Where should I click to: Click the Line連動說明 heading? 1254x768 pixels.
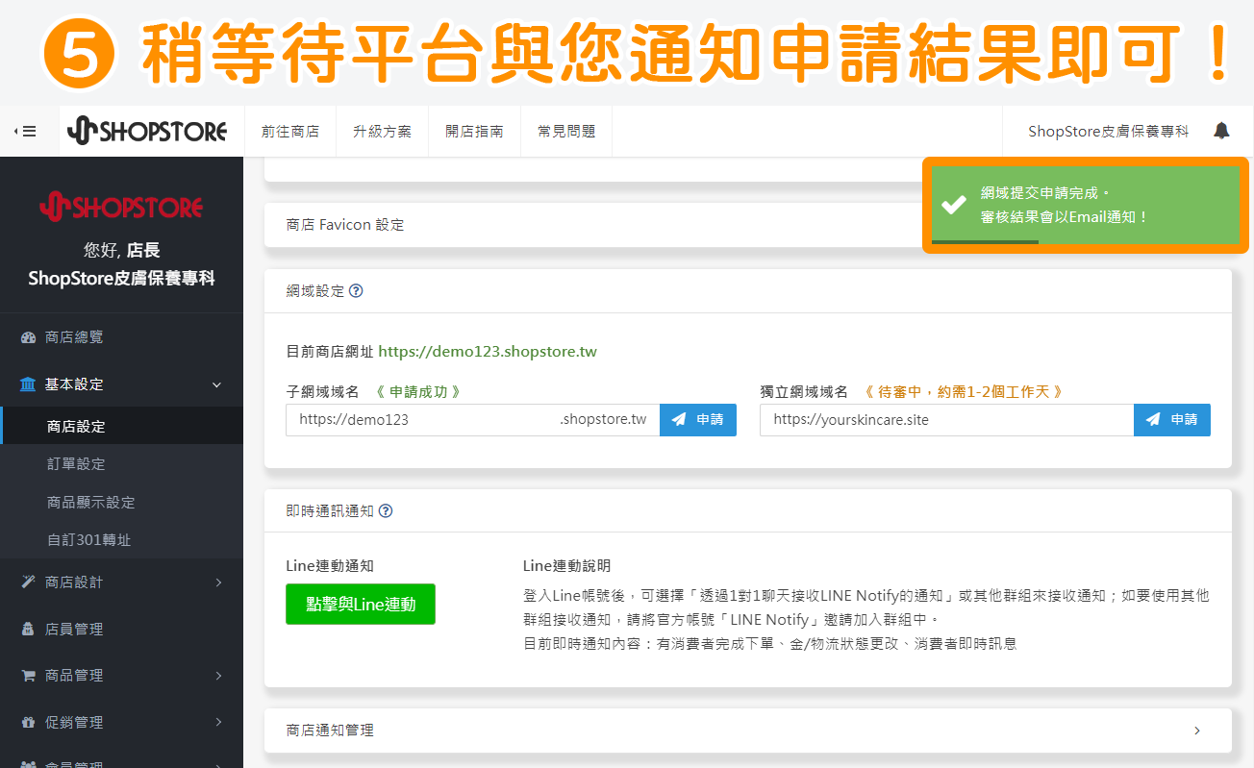566,566
